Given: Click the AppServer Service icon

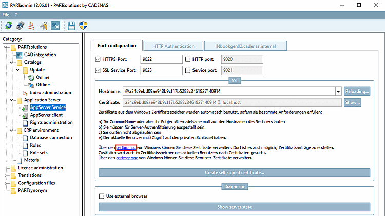Looking at the screenshot, I should tap(25, 108).
